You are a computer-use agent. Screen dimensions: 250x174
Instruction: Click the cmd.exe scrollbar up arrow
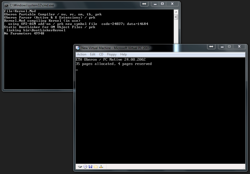click(x=176, y=12)
